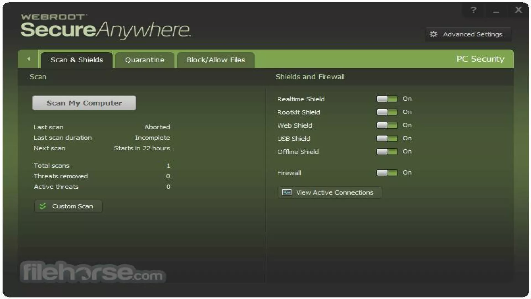Click the help question mark icon

click(473, 10)
